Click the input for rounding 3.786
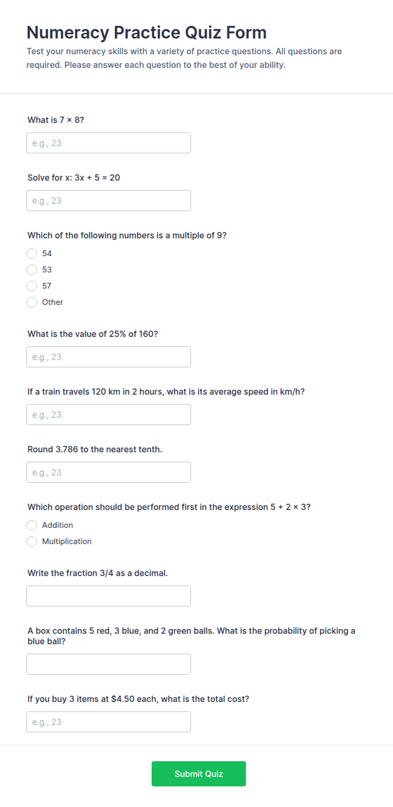 tap(109, 472)
